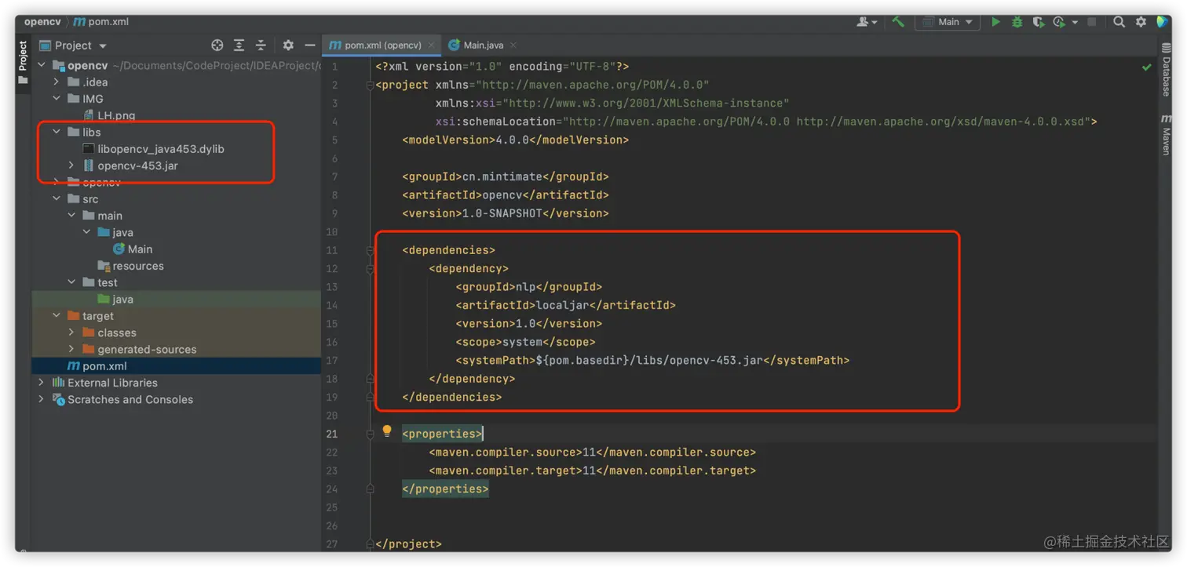Fold the properties block at line 21
Screen dimensions: 1187x567
click(x=370, y=434)
